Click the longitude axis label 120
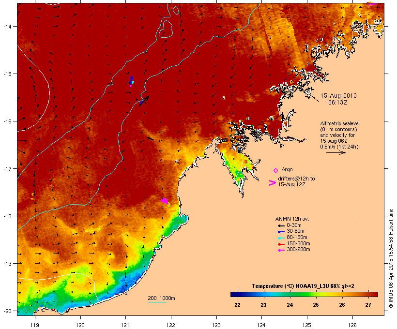This screenshot has width=397, height=329. tap(80, 325)
